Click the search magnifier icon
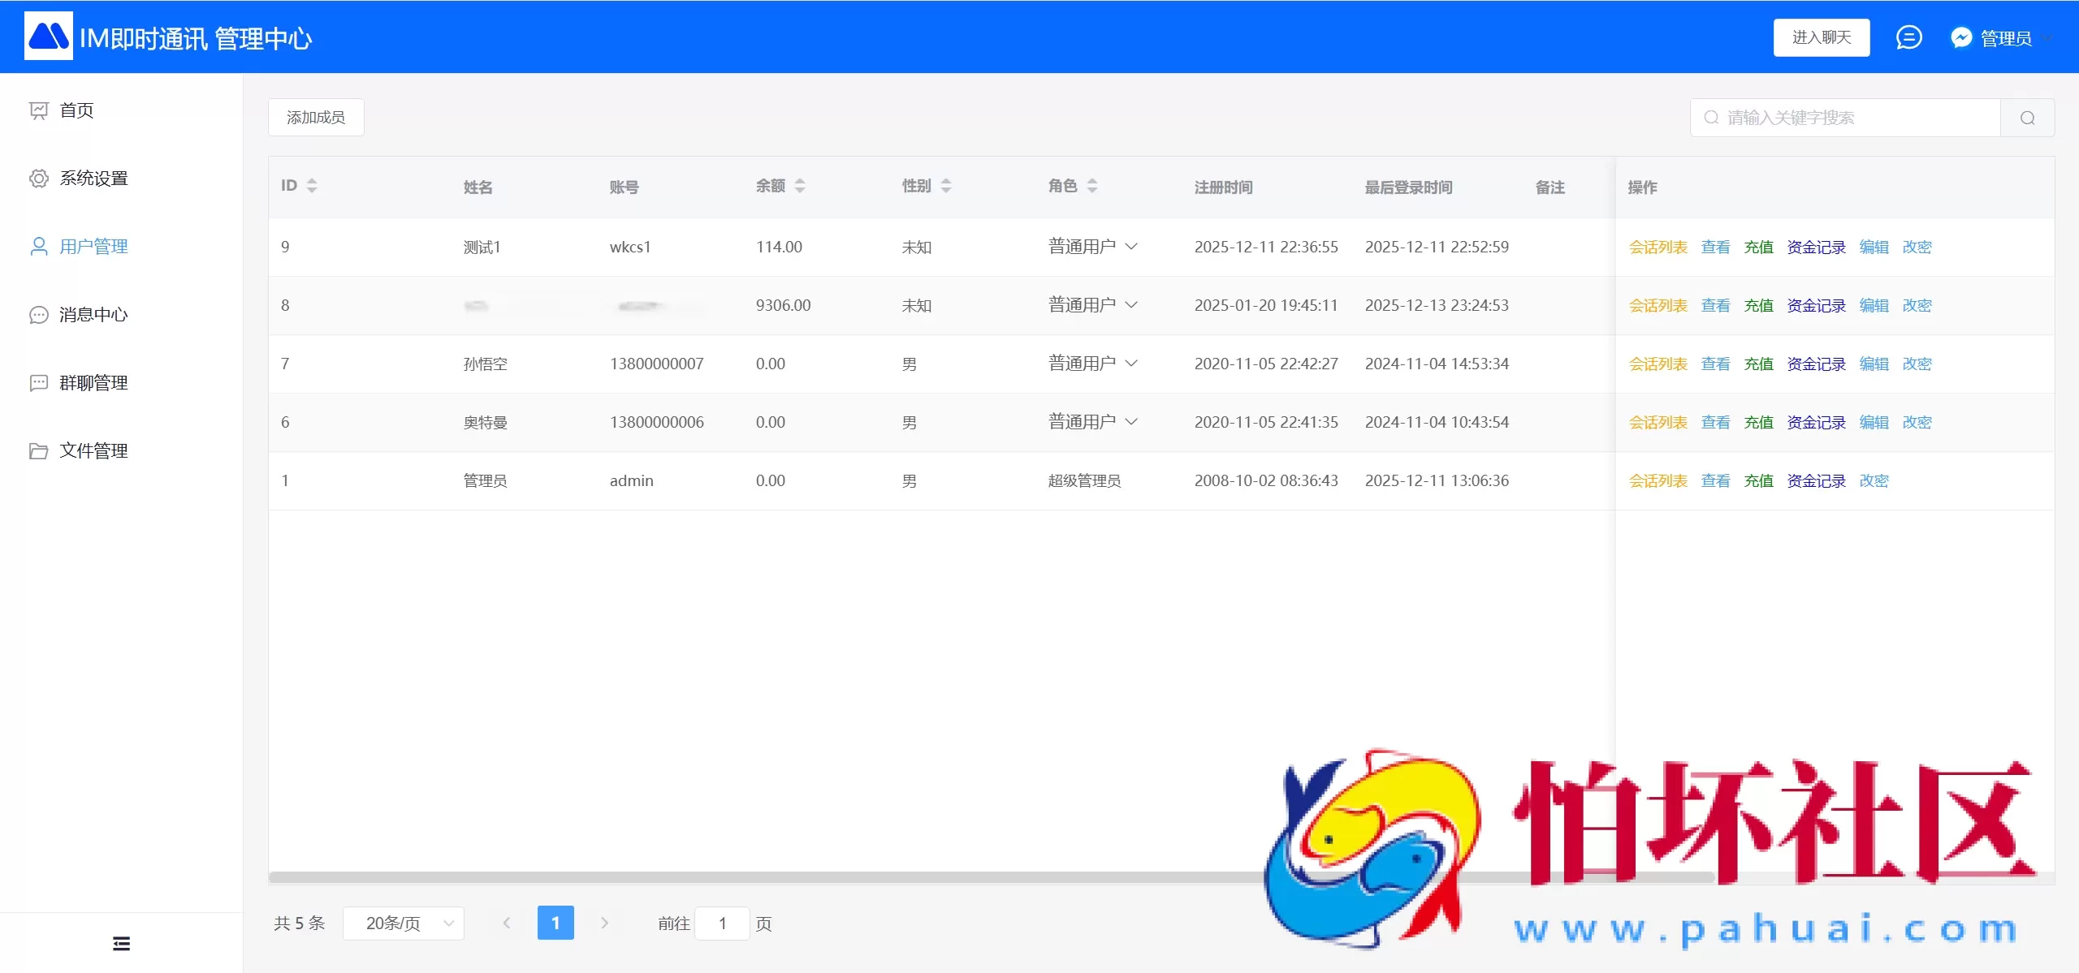 coord(2026,118)
